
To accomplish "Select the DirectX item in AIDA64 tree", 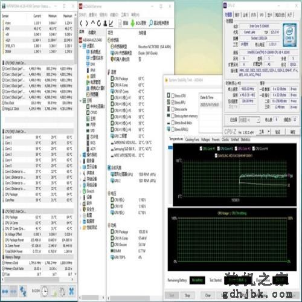I will click(x=89, y=191).
